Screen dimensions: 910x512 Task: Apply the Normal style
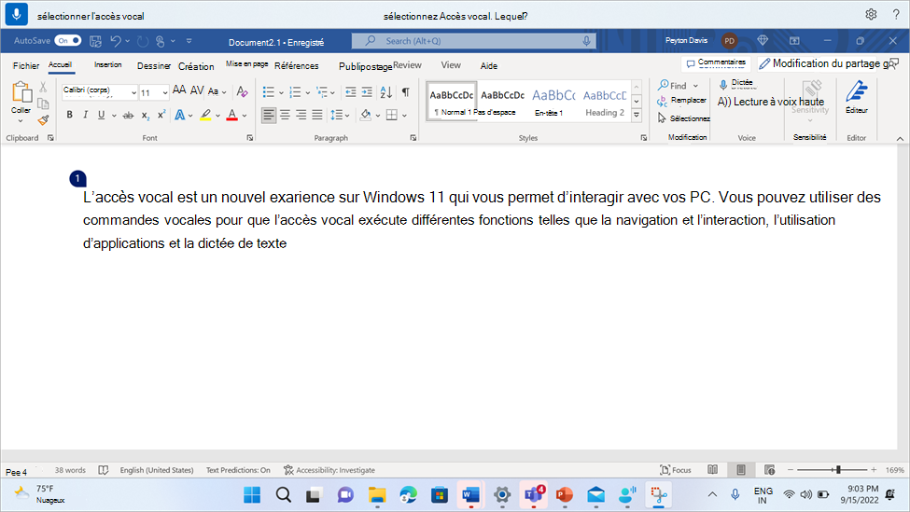451,101
